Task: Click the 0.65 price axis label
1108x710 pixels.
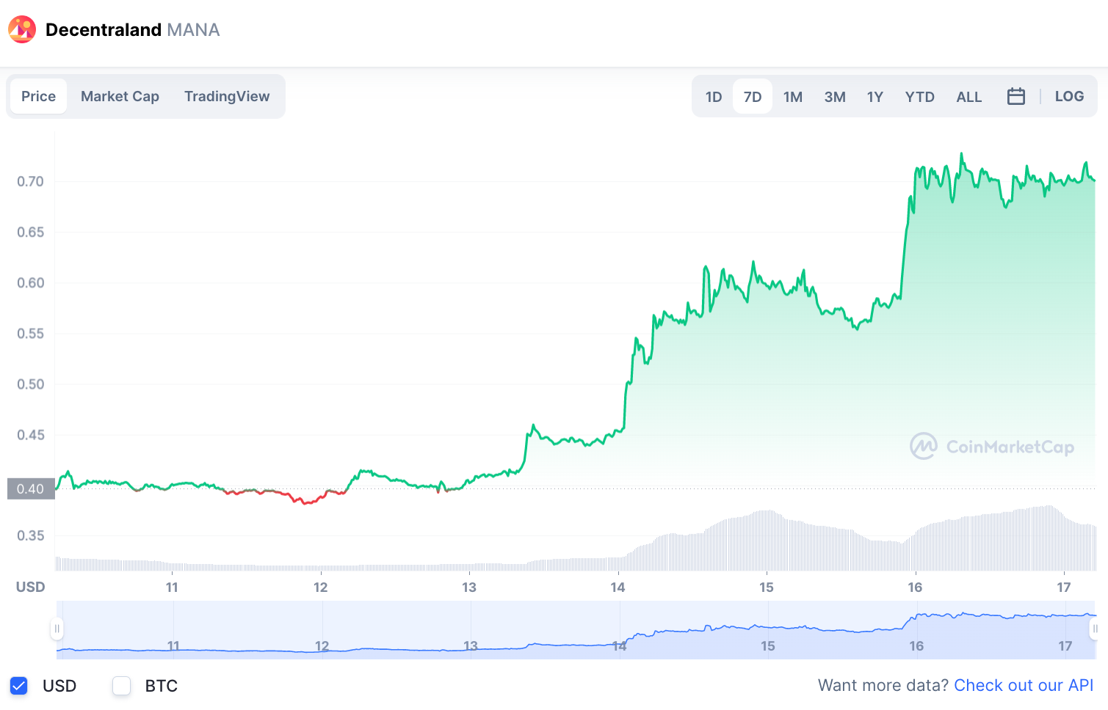Action: [x=31, y=232]
